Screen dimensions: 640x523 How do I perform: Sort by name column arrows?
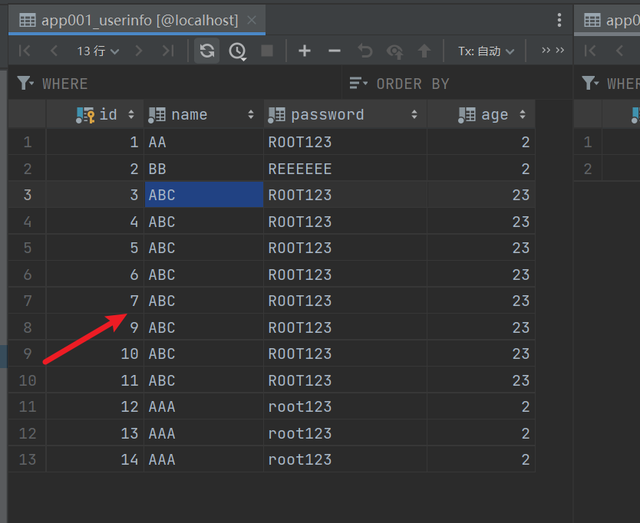(x=251, y=114)
